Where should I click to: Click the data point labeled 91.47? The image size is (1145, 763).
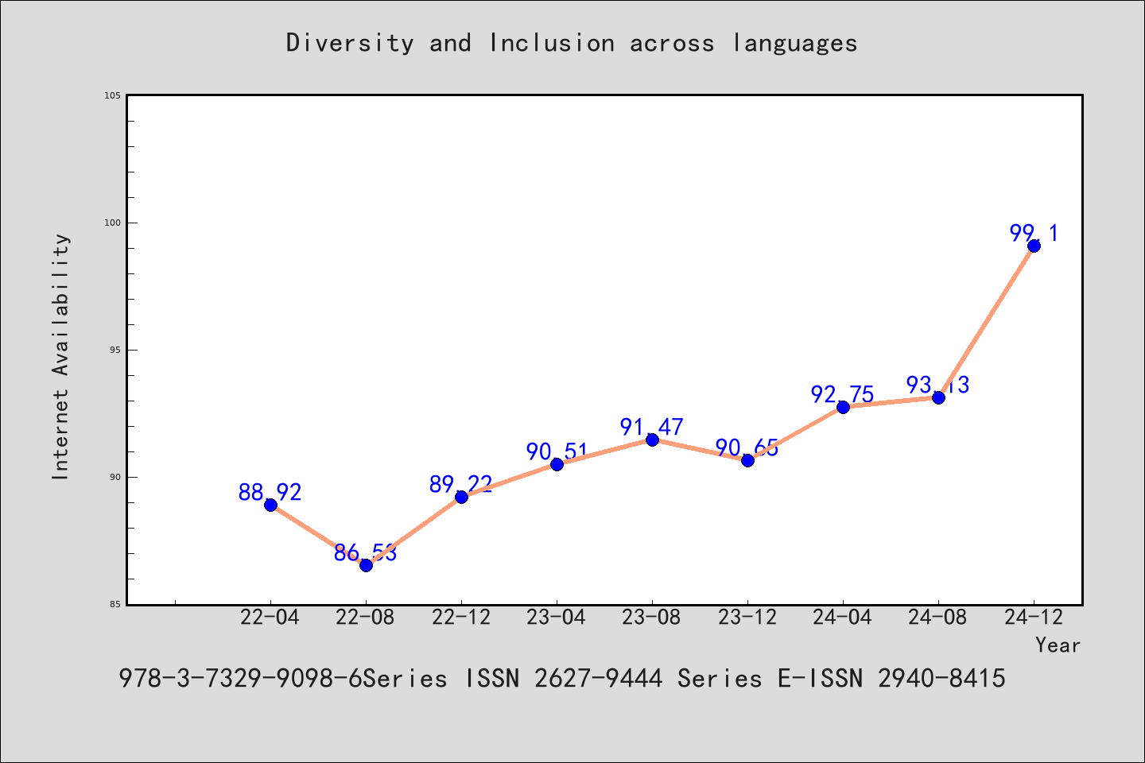coord(652,440)
